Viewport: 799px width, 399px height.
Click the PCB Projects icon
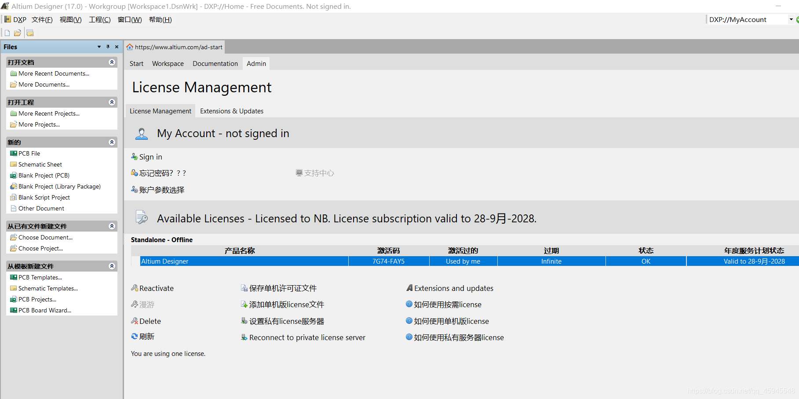tap(14, 299)
